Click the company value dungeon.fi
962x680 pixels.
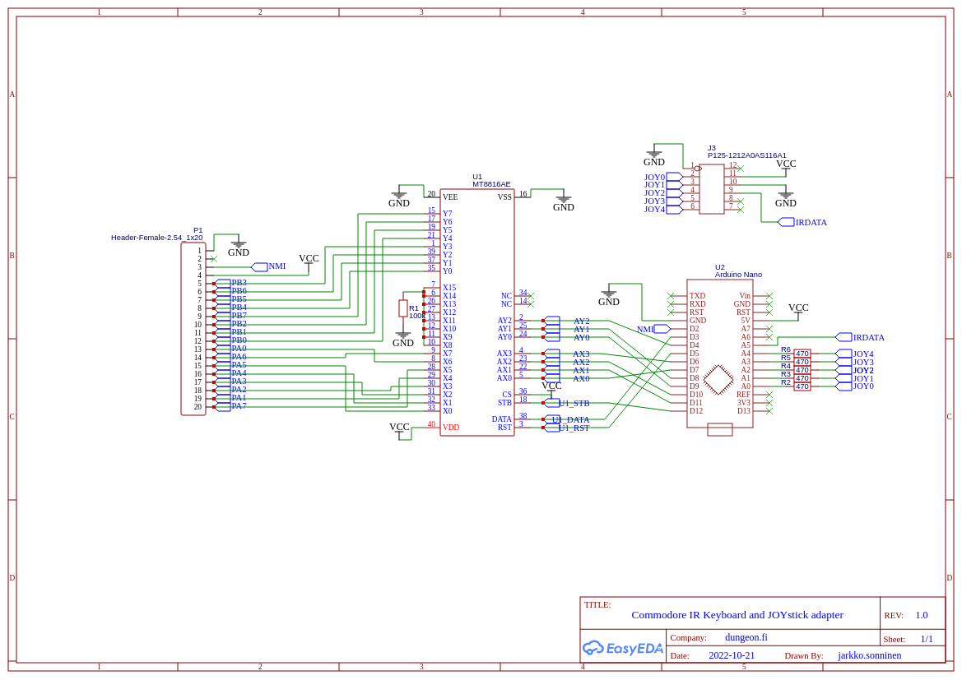coord(746,638)
